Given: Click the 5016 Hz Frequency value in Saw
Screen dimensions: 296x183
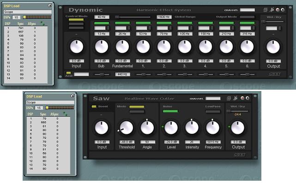Looking at the screenshot, I should tap(213, 142).
